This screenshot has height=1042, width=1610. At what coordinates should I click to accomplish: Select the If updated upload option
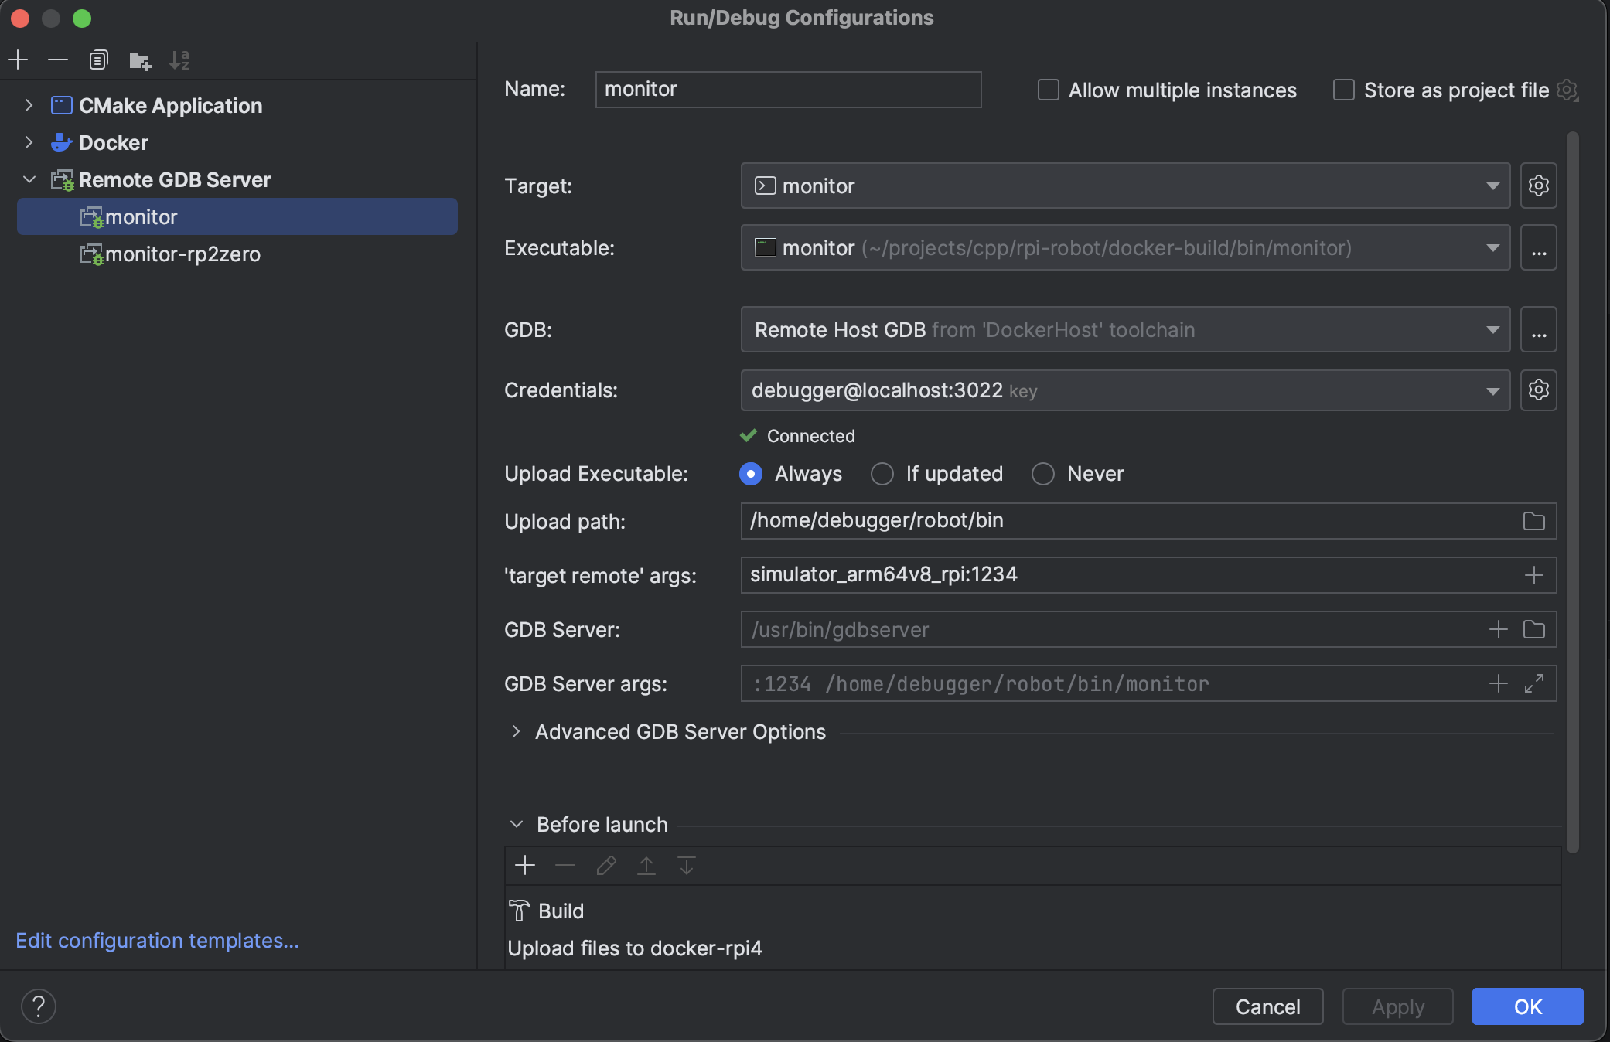point(882,474)
